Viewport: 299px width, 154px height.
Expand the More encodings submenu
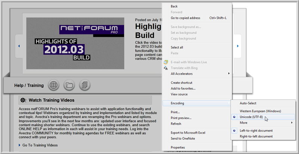(x=263, y=123)
